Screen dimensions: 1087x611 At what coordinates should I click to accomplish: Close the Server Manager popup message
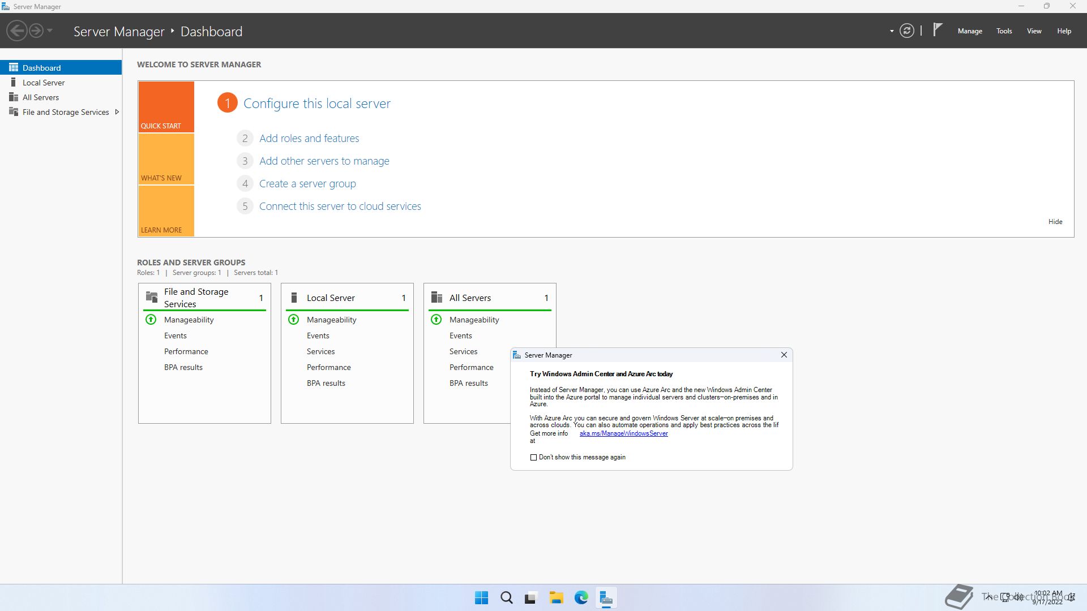coord(784,355)
